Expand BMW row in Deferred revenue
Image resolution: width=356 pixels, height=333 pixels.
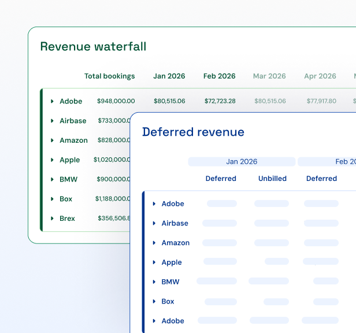point(154,282)
